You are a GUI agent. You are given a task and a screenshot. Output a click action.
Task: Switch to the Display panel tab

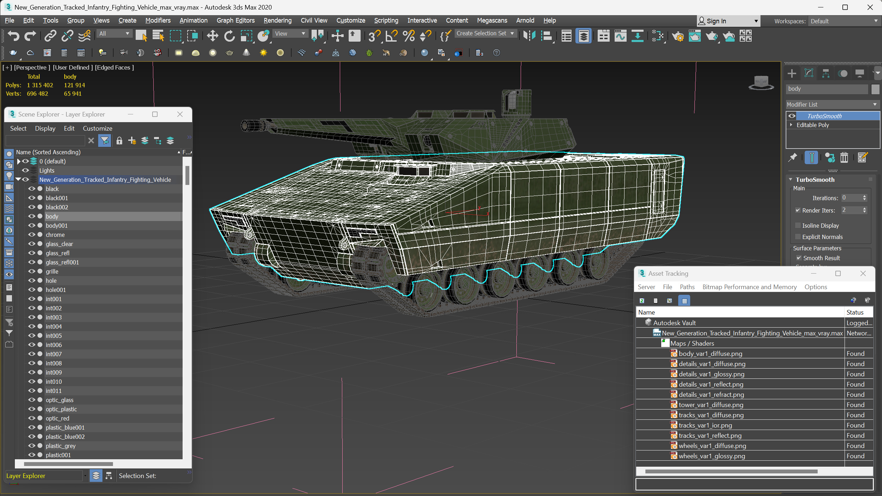pyautogui.click(x=860, y=73)
